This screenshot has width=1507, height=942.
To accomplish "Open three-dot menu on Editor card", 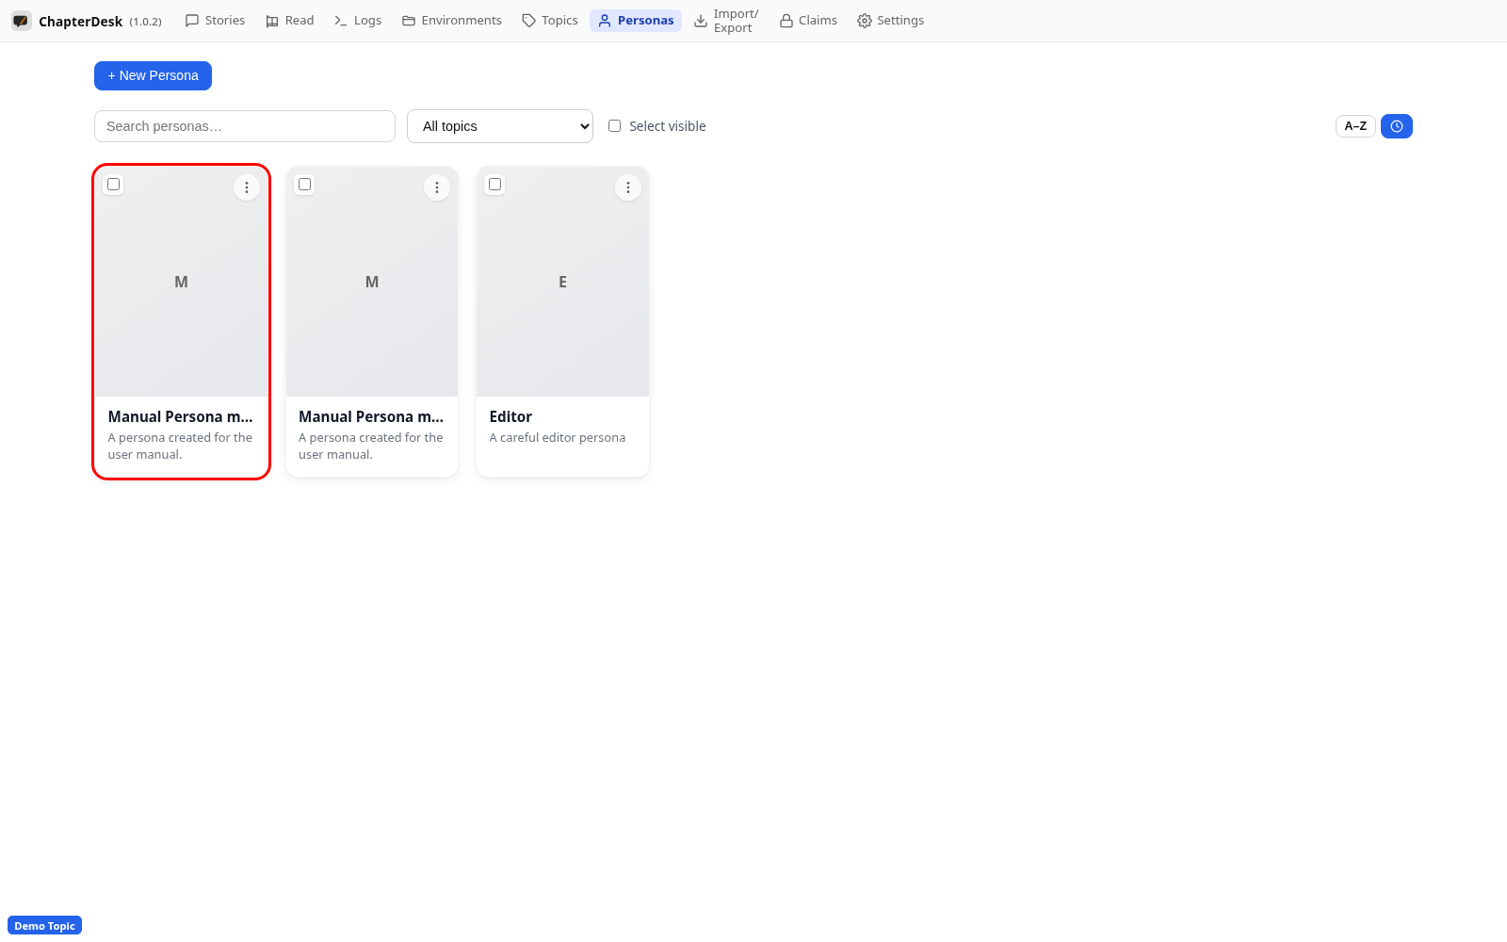I will click(628, 187).
